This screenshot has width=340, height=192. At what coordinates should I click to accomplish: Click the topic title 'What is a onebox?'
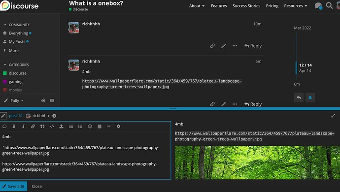[x=96, y=3]
